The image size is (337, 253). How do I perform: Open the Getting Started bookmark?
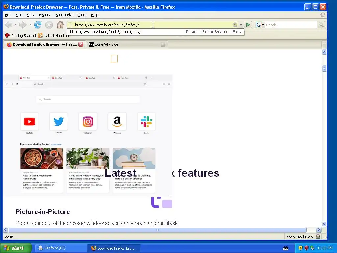20,36
